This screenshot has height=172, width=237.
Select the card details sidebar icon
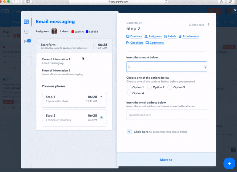26,22
